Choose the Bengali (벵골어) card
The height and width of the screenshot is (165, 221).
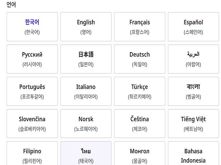pos(193,91)
